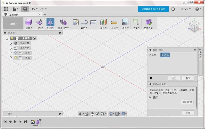Select the Create box form tool

29,22
